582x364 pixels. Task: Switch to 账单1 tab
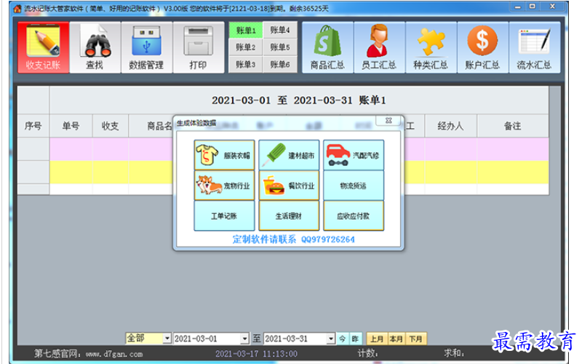pyautogui.click(x=246, y=30)
